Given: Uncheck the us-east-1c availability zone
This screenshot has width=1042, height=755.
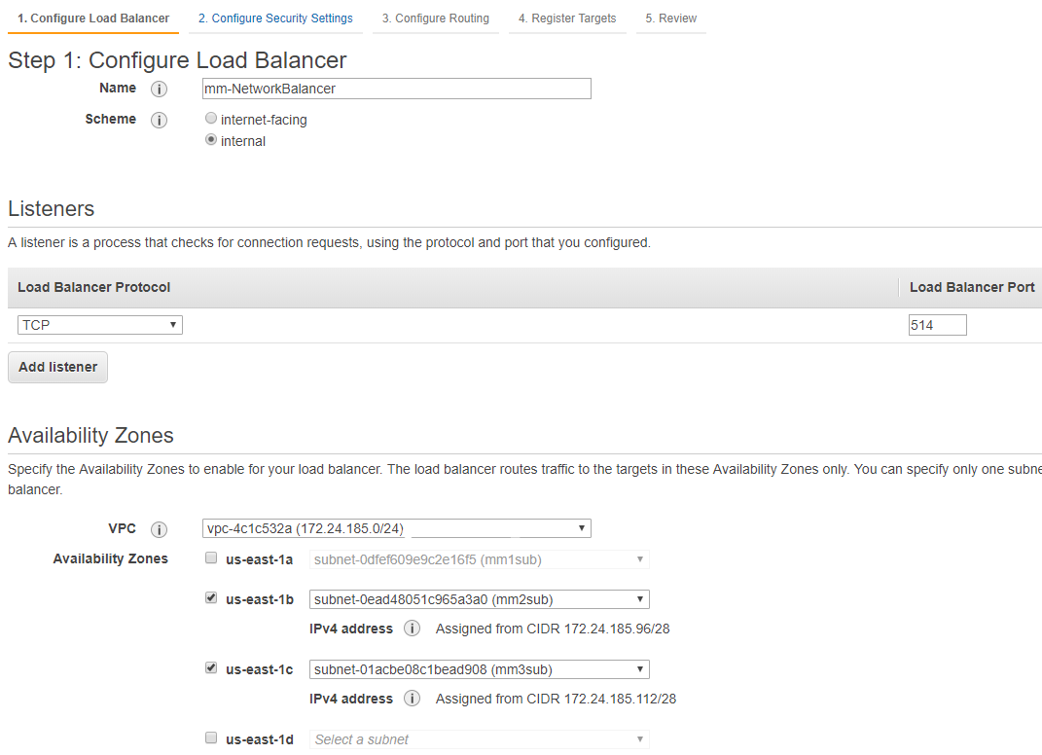Looking at the screenshot, I should [x=211, y=668].
